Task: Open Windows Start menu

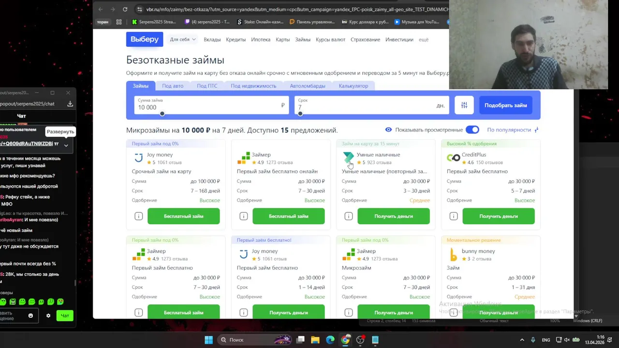Action: point(208,340)
